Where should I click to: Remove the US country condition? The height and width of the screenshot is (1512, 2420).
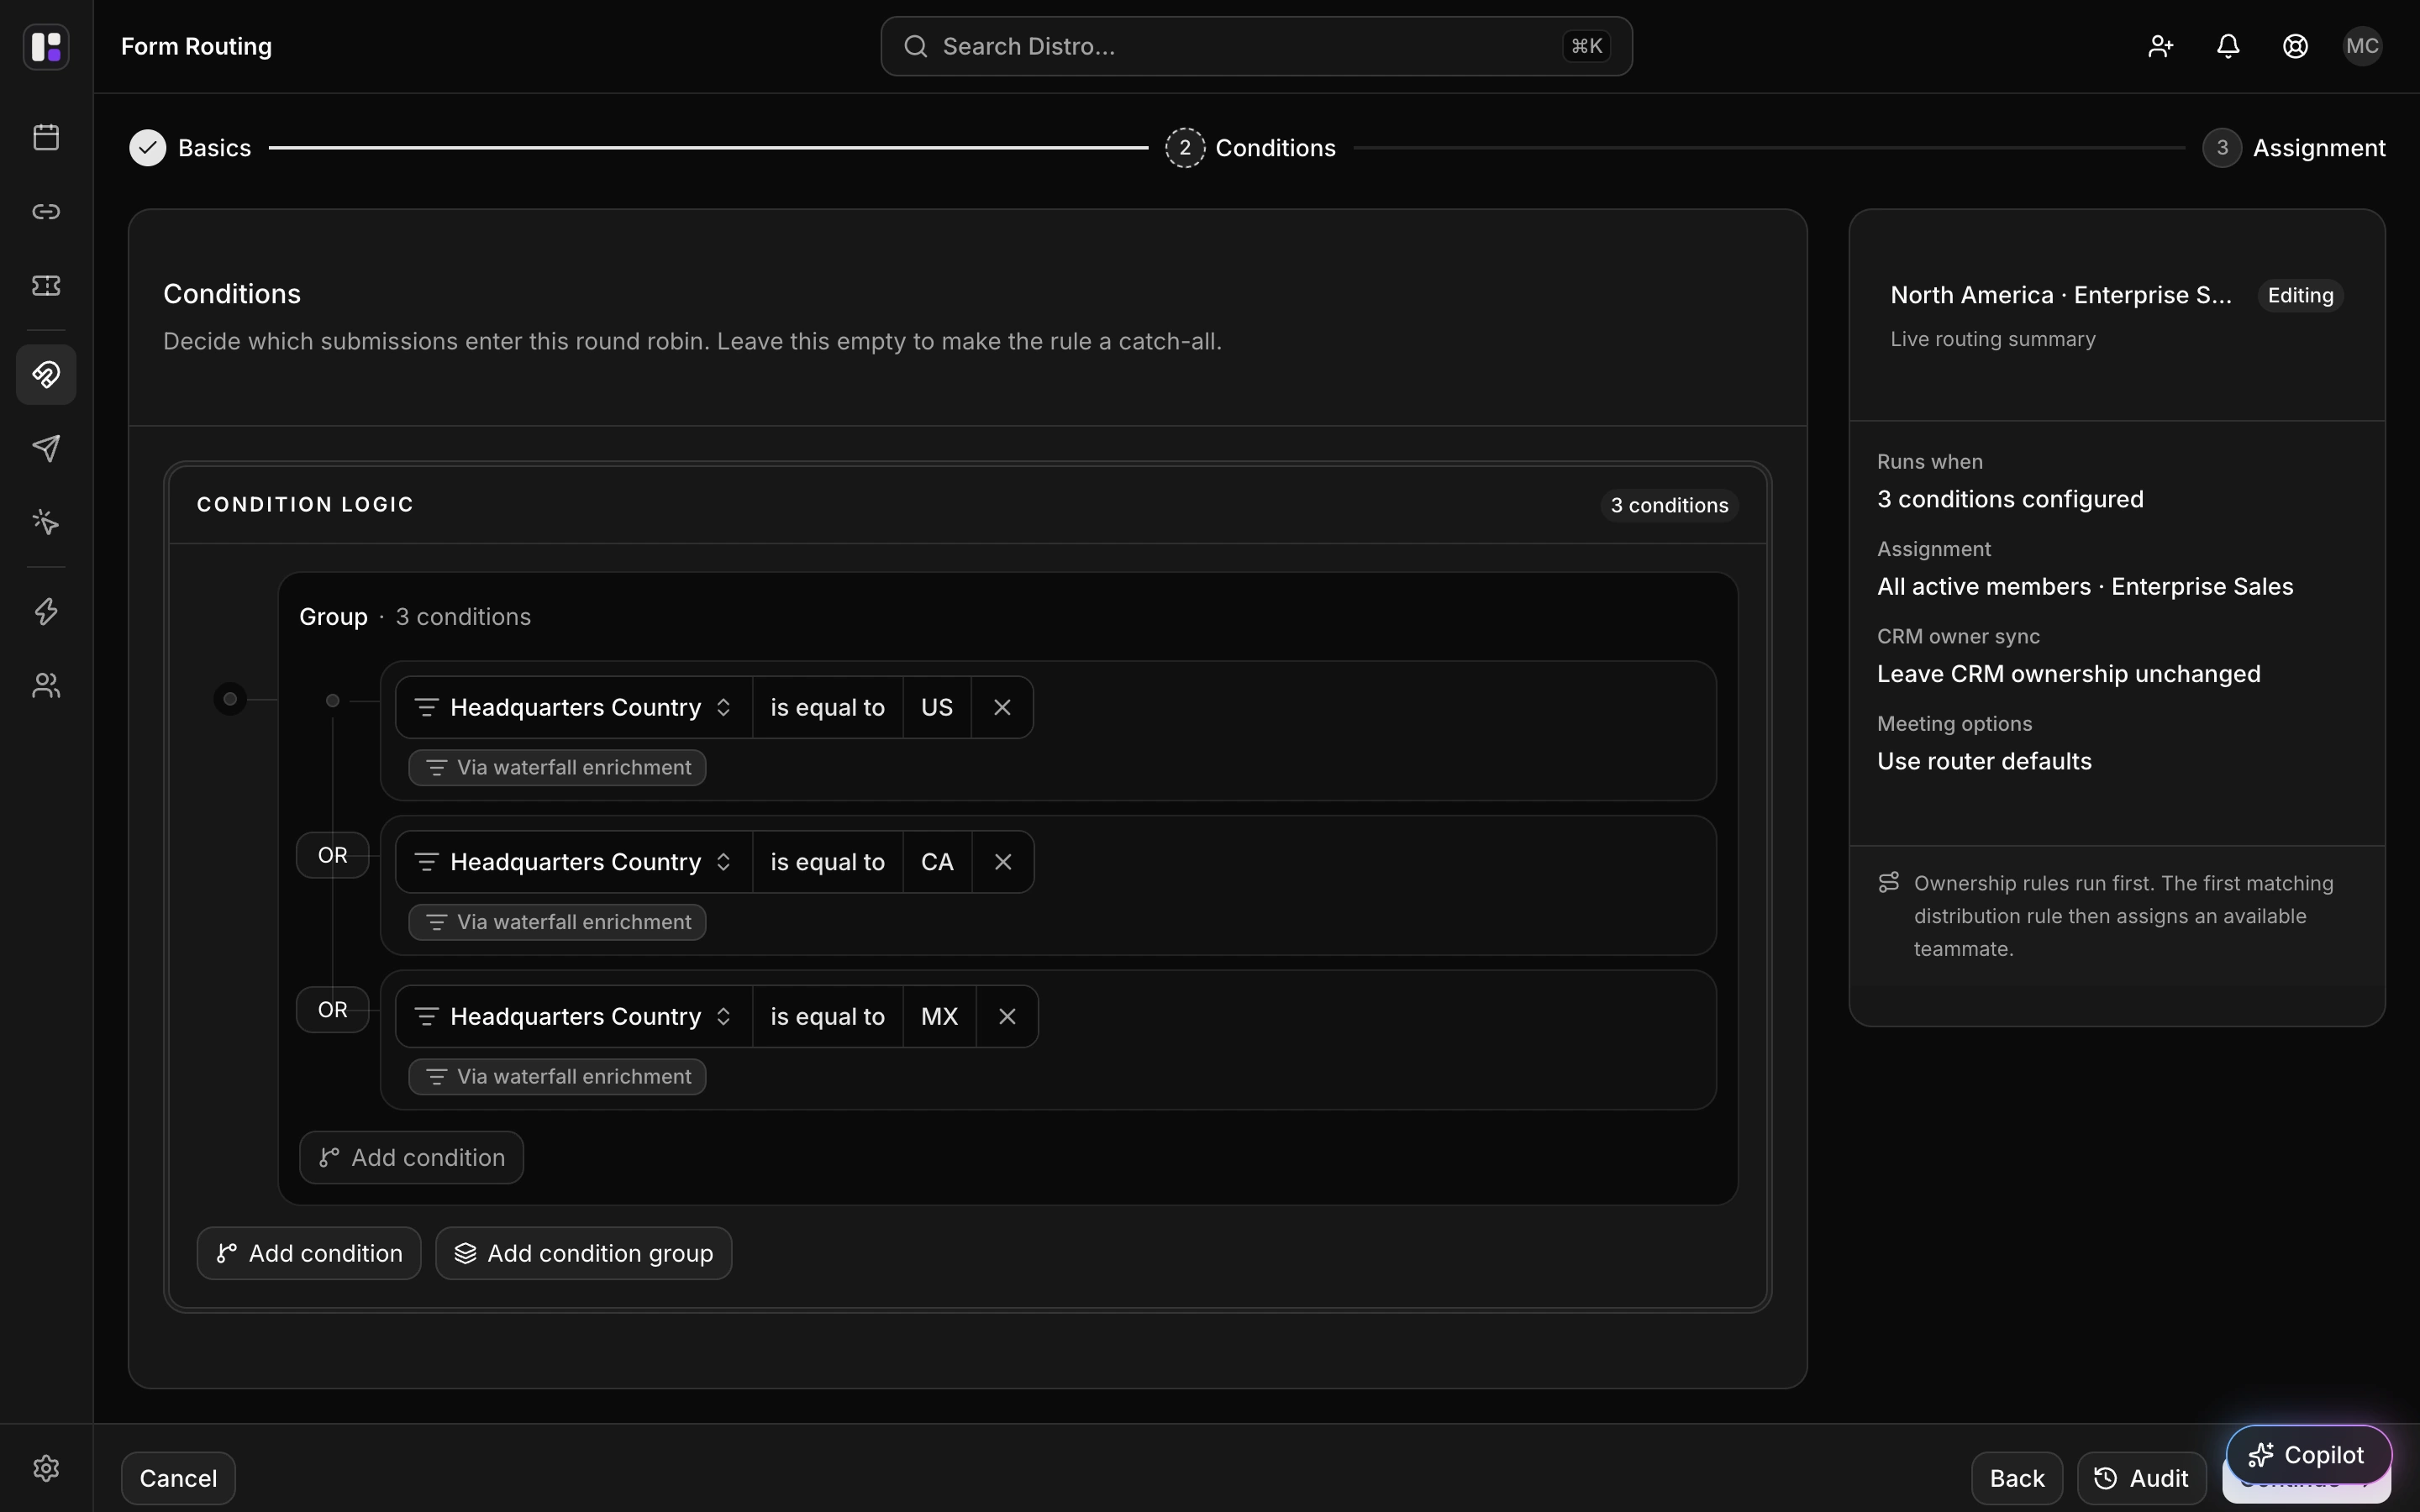click(x=1002, y=707)
